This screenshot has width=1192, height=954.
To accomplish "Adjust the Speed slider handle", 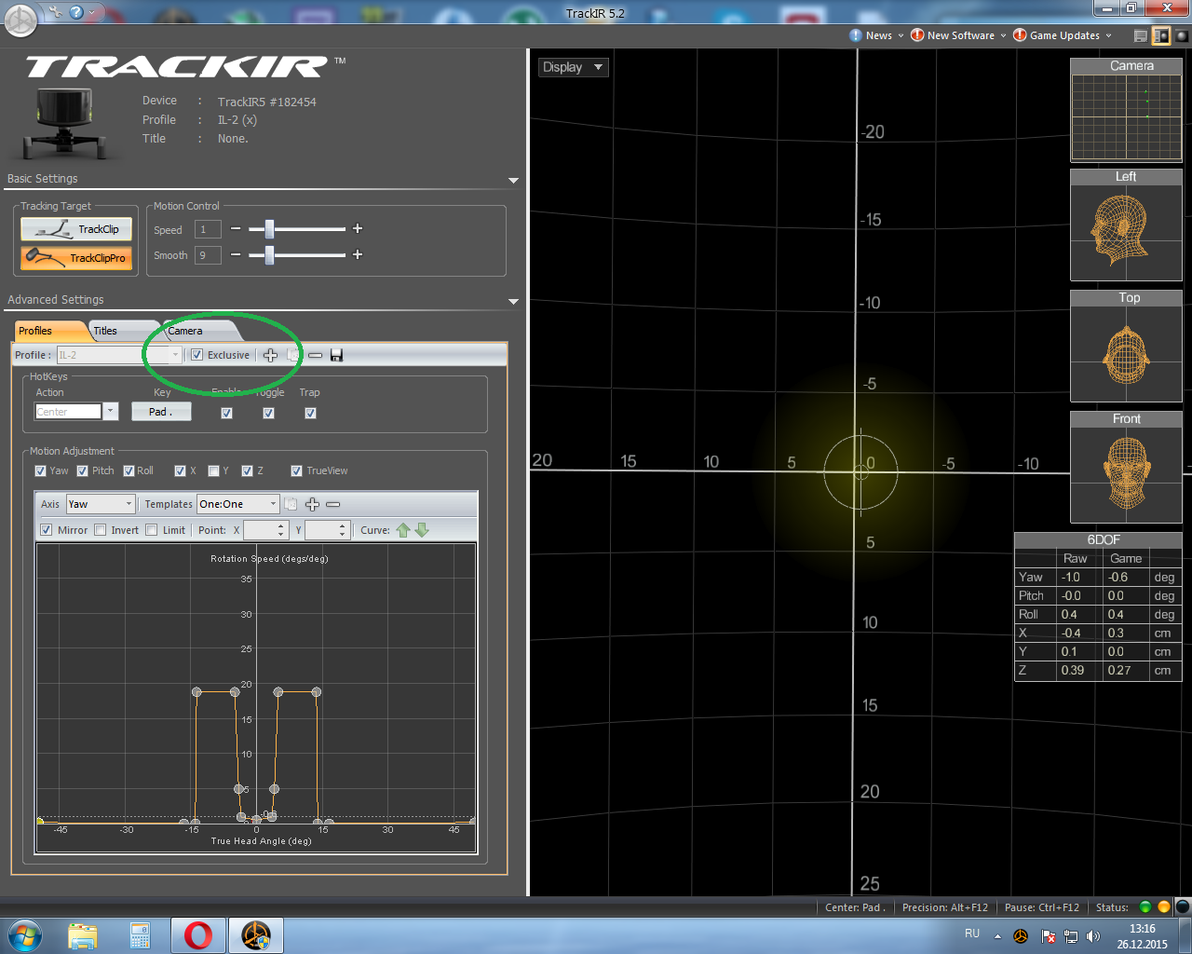I will click(269, 228).
